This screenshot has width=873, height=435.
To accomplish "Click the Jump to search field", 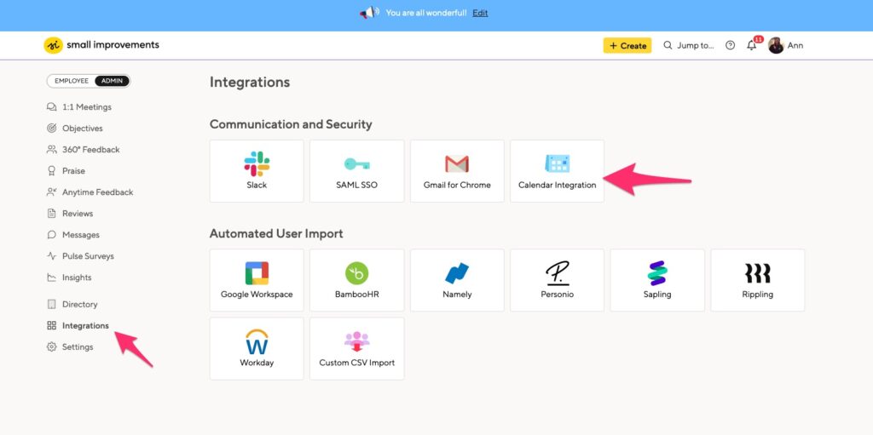I will [689, 46].
